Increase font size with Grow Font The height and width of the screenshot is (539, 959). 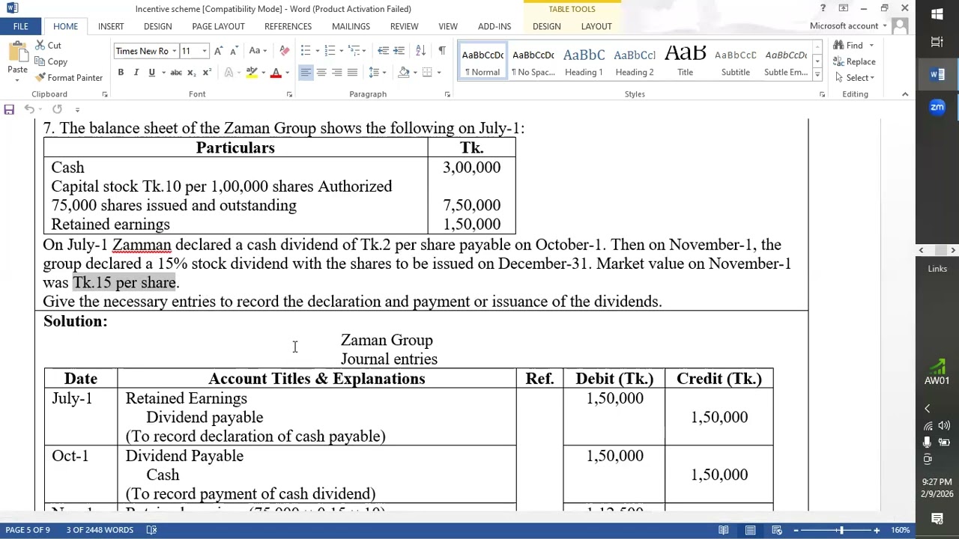pos(218,51)
